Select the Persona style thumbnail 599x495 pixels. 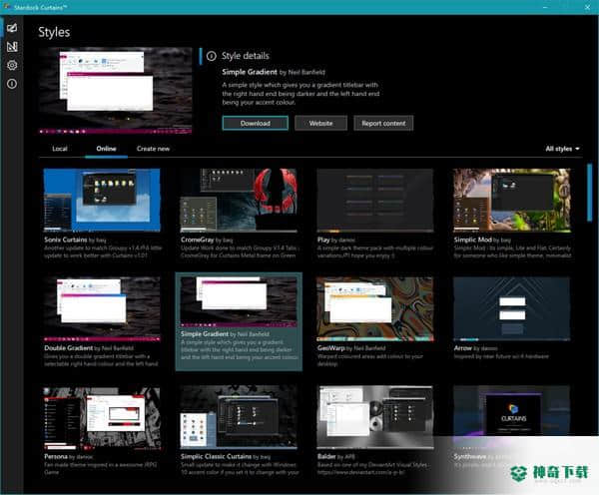(102, 418)
